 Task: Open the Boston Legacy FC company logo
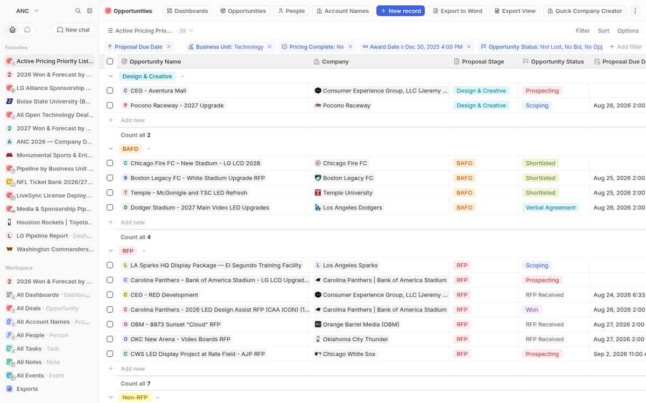click(318, 178)
